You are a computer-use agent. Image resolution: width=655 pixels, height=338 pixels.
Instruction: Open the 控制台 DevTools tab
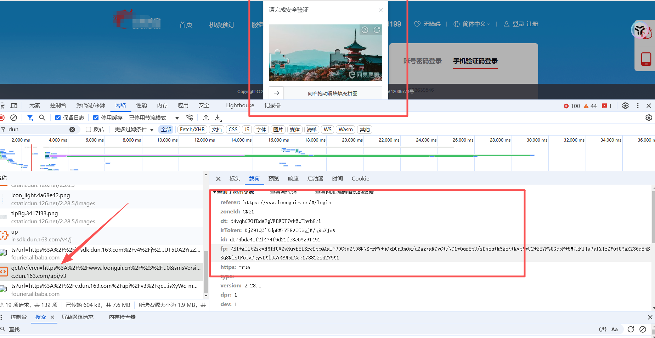click(x=58, y=105)
